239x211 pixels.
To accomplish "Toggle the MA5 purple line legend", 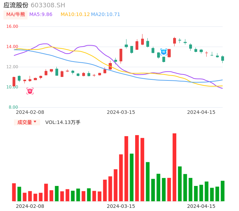I will 41,15.
